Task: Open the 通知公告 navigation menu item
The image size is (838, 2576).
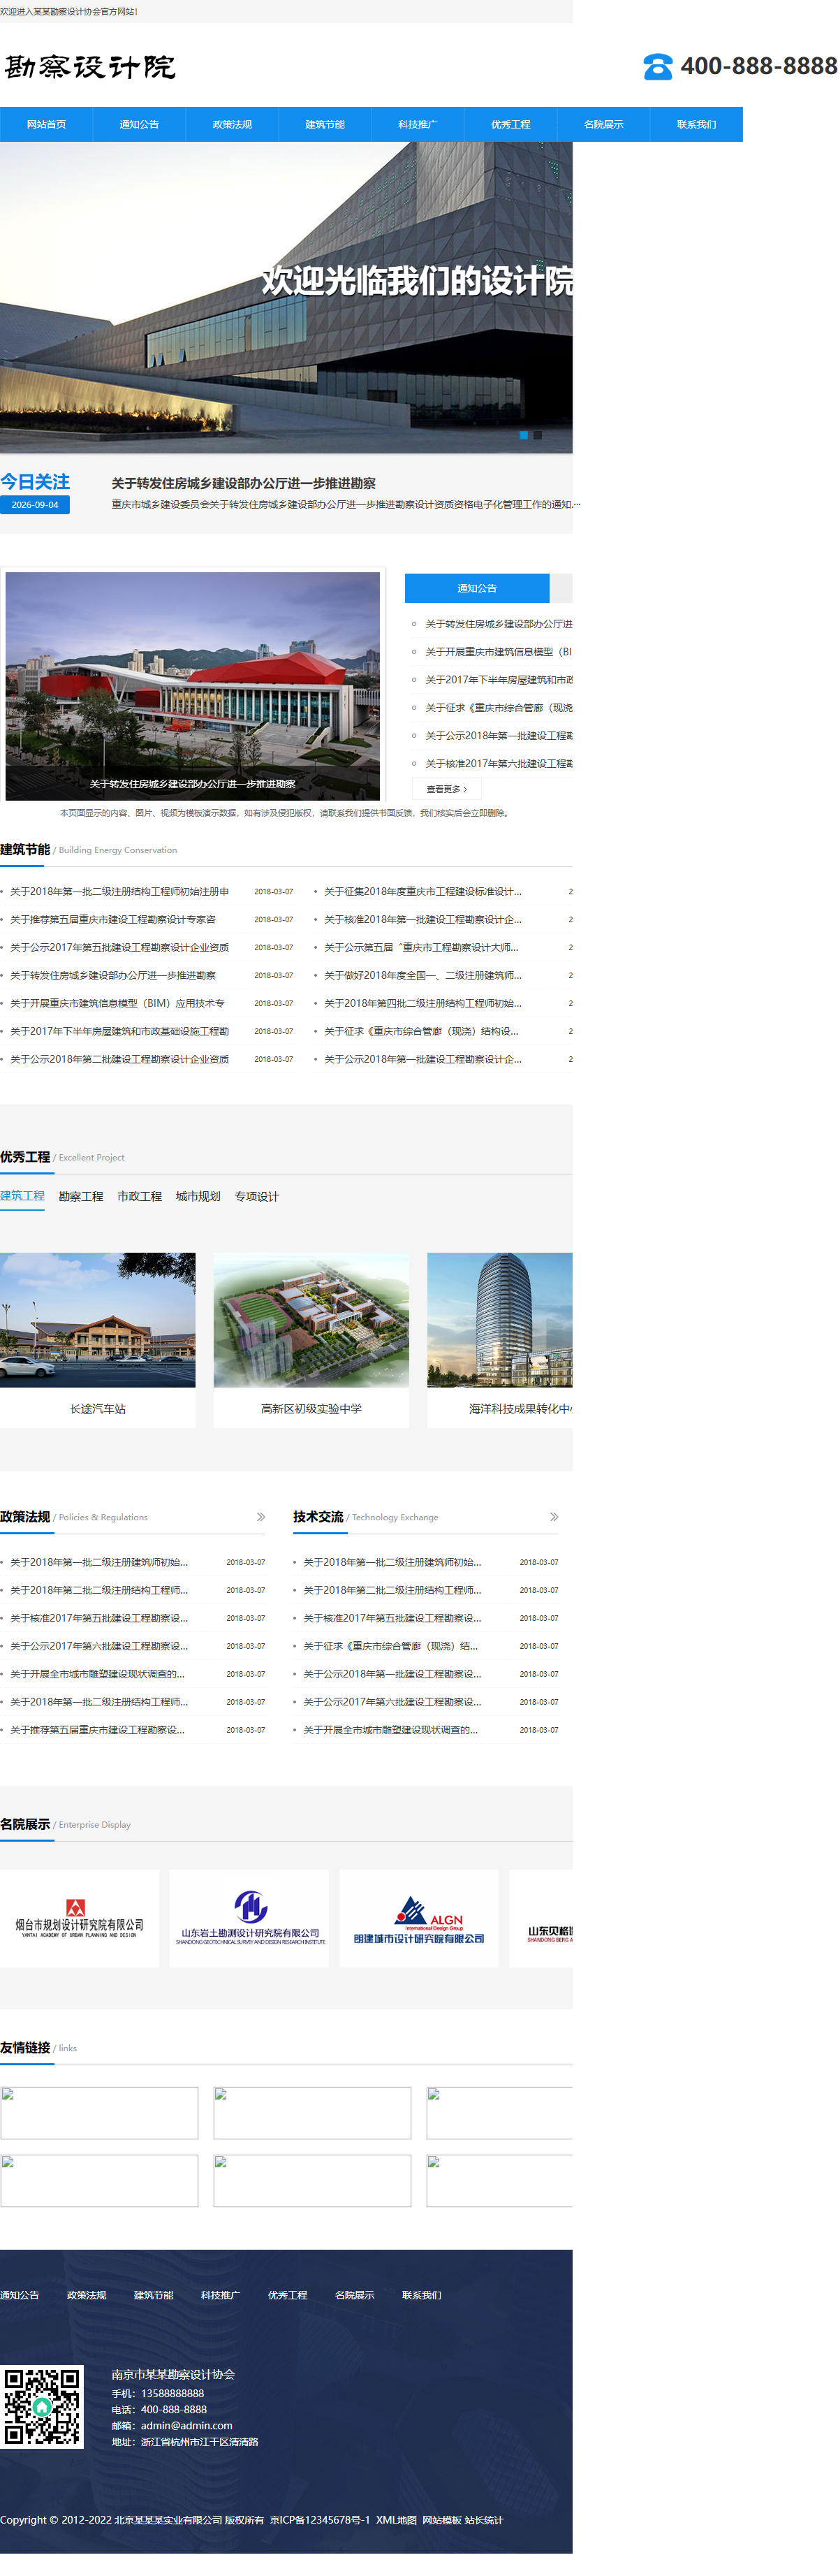Action: click(x=139, y=124)
